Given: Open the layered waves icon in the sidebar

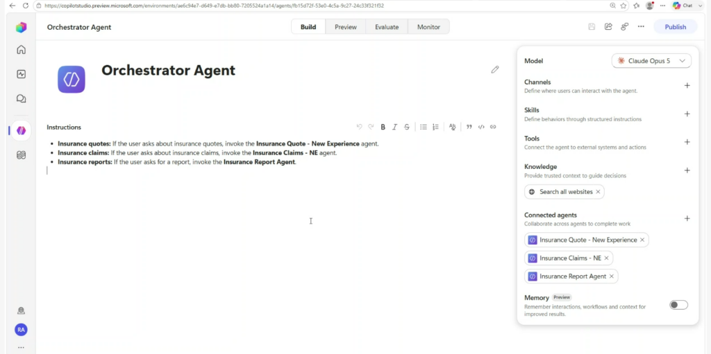Looking at the screenshot, I should [21, 155].
